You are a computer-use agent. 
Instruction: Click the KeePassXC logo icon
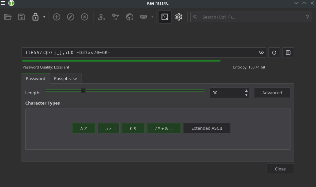point(11,3)
